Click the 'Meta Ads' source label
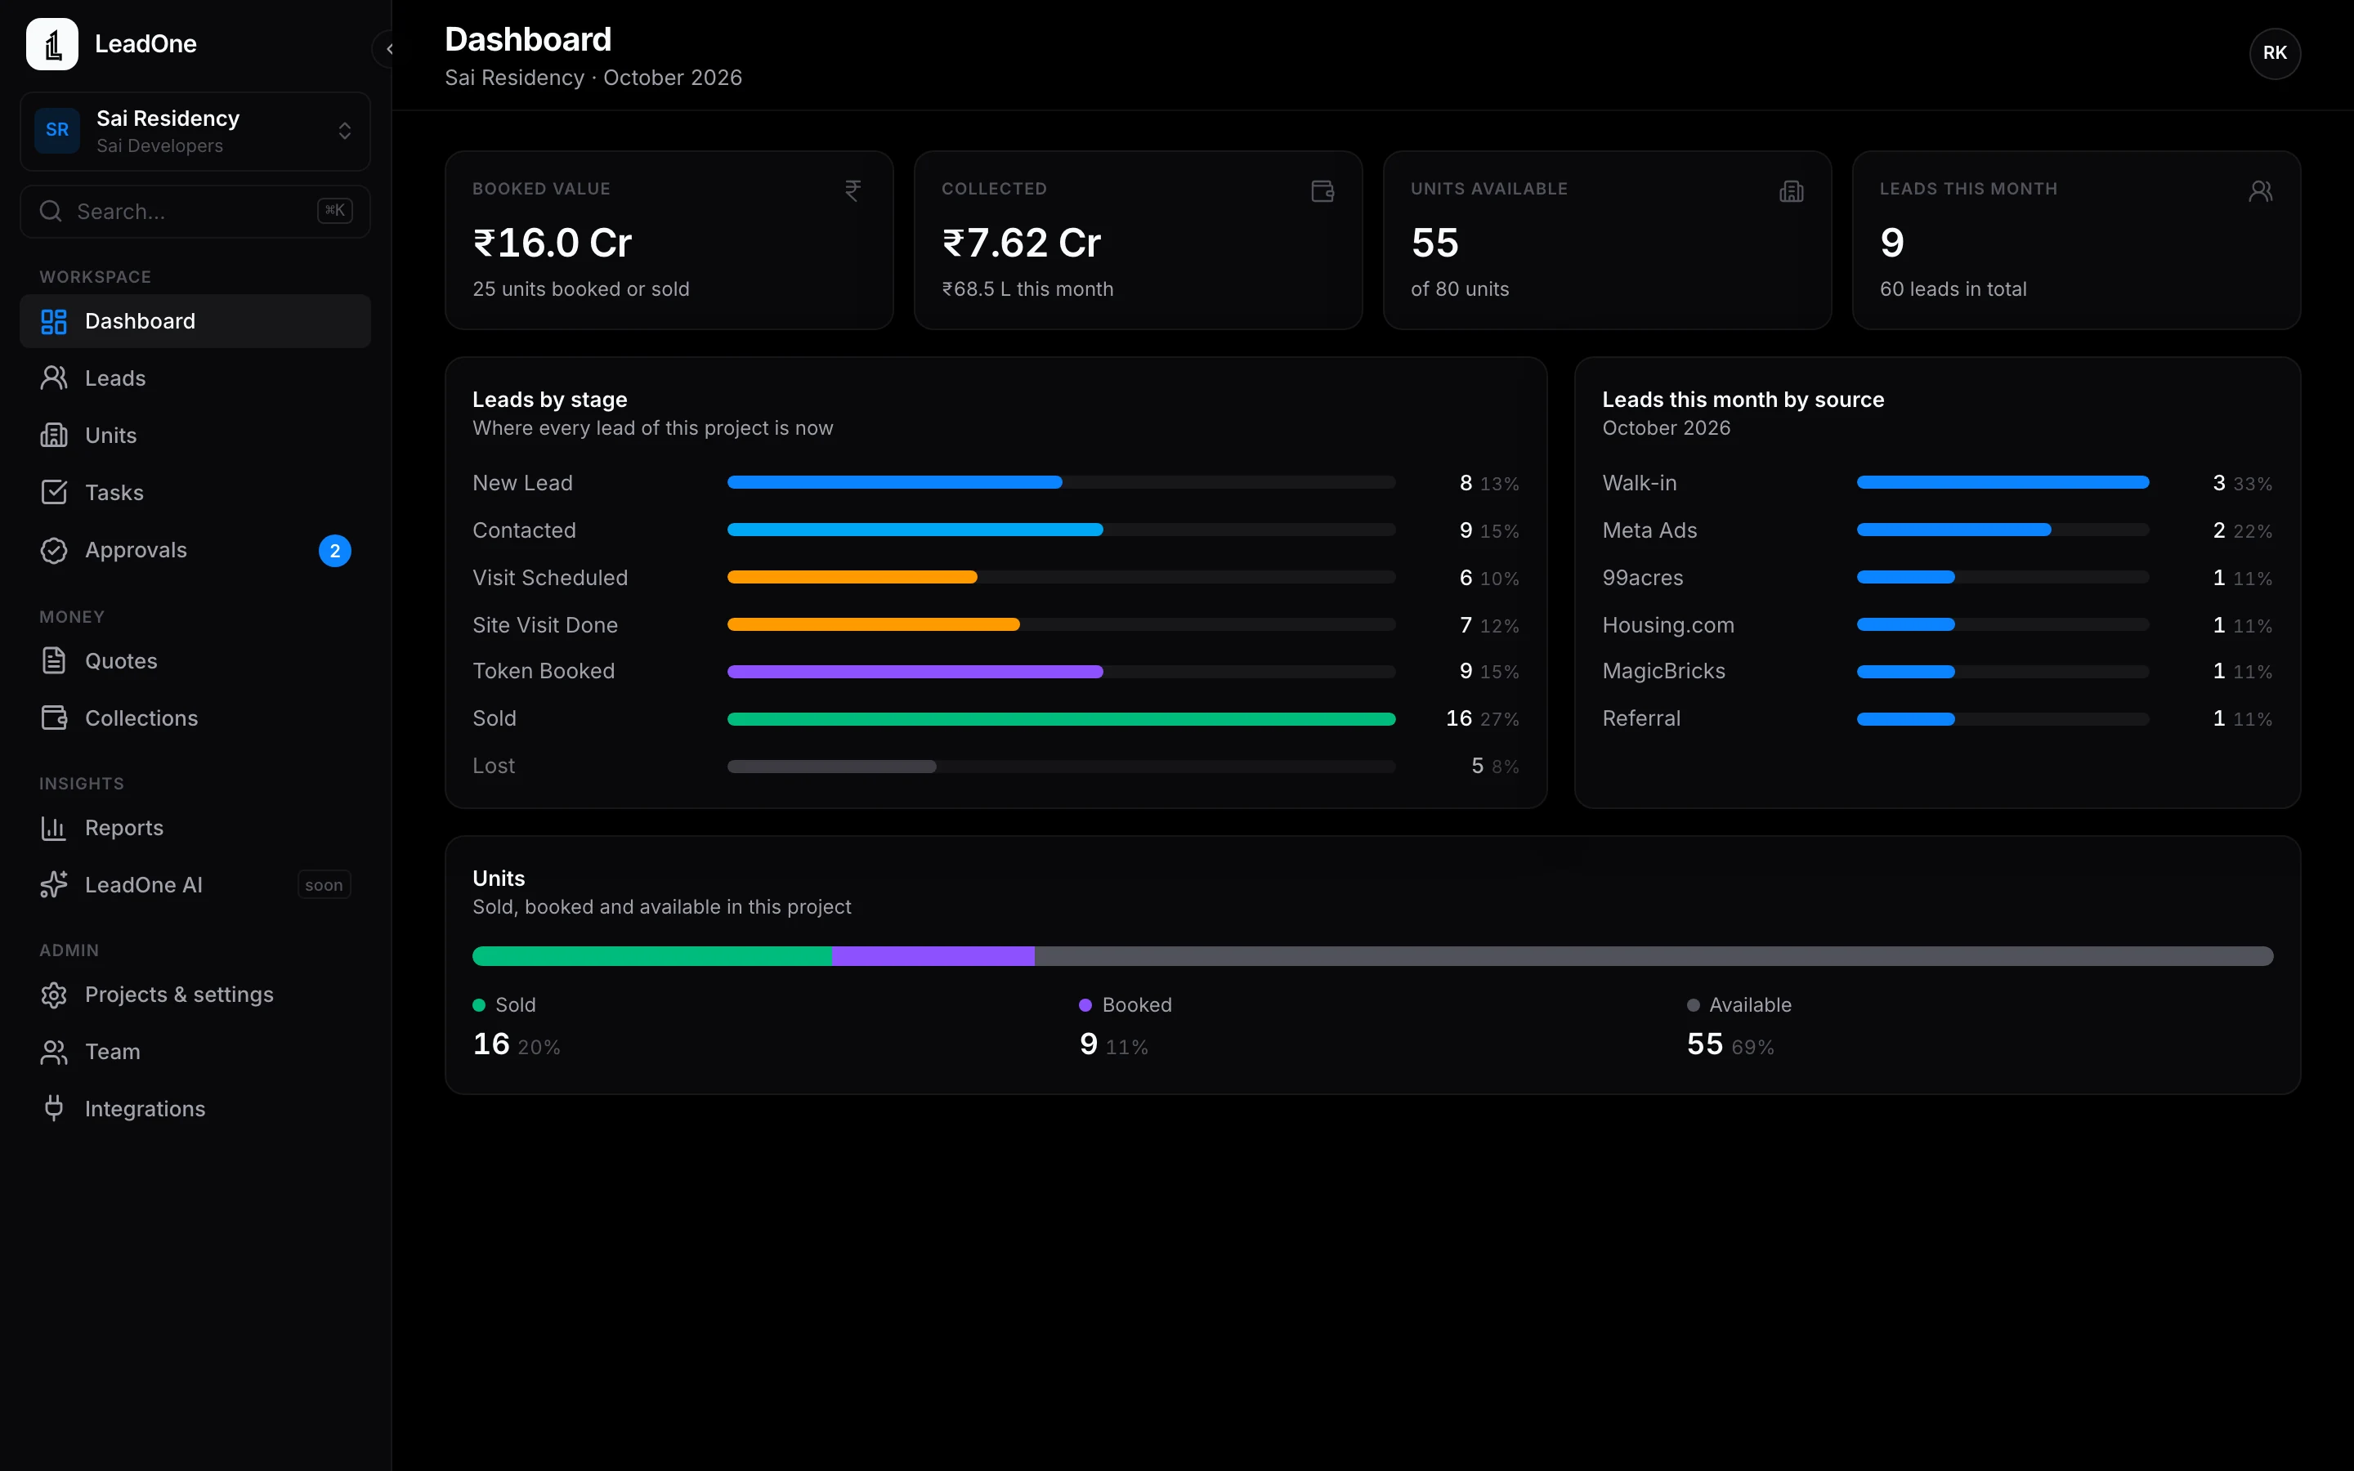2354x1471 pixels. (x=1649, y=530)
